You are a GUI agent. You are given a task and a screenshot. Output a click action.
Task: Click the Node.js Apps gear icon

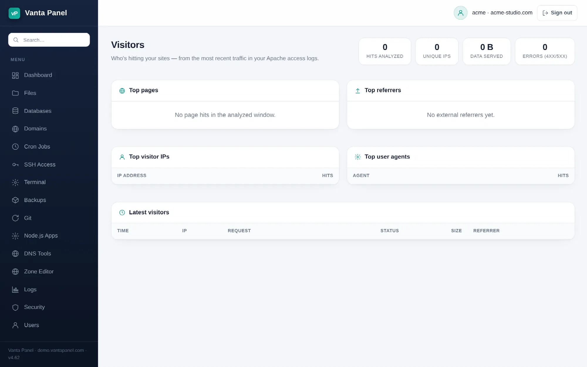point(15,236)
